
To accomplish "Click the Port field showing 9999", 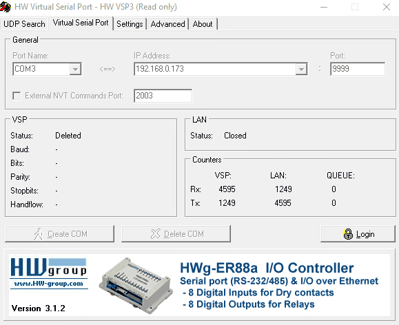I will tap(358, 69).
